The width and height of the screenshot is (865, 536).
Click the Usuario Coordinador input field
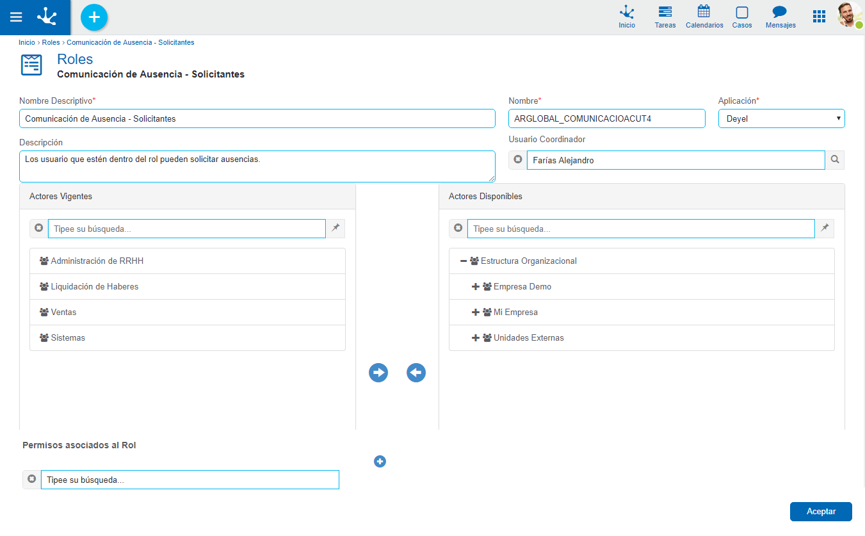pyautogui.click(x=675, y=160)
